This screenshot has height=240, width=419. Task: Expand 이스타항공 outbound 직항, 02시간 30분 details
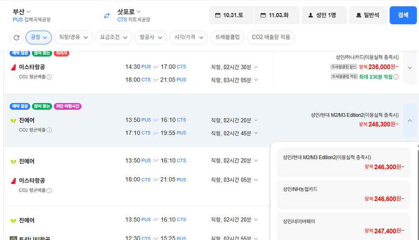click(x=256, y=67)
